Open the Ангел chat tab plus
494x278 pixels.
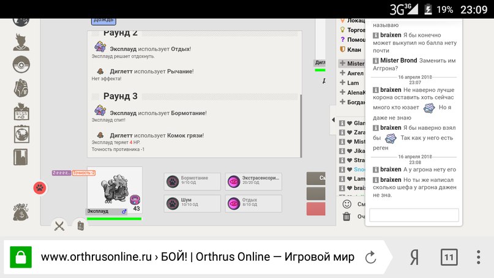[x=342, y=73]
